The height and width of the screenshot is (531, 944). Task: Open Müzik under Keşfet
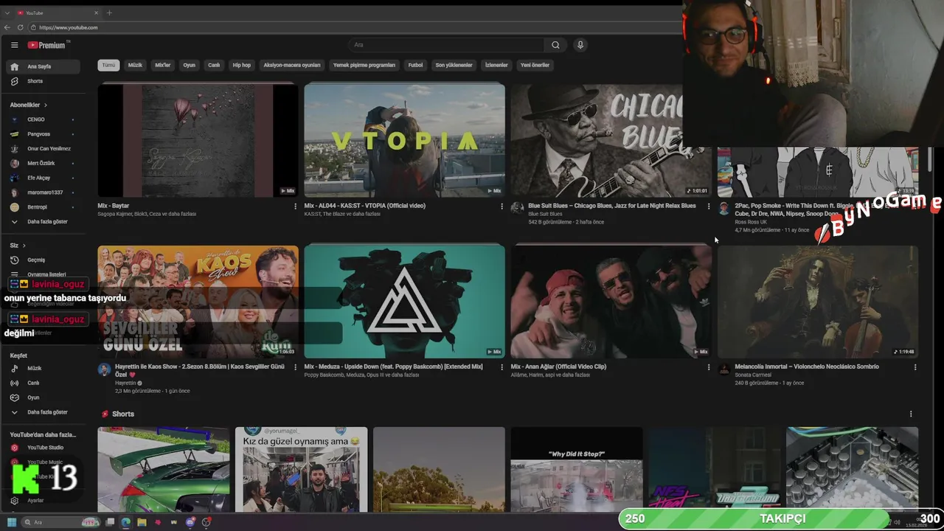[41, 368]
